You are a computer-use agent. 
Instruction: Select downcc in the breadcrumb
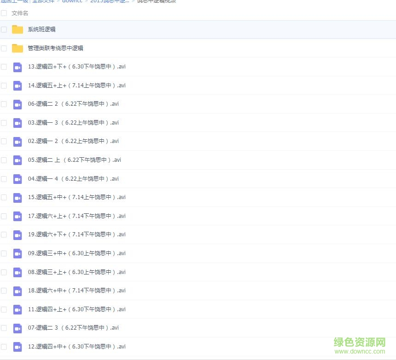72,1
